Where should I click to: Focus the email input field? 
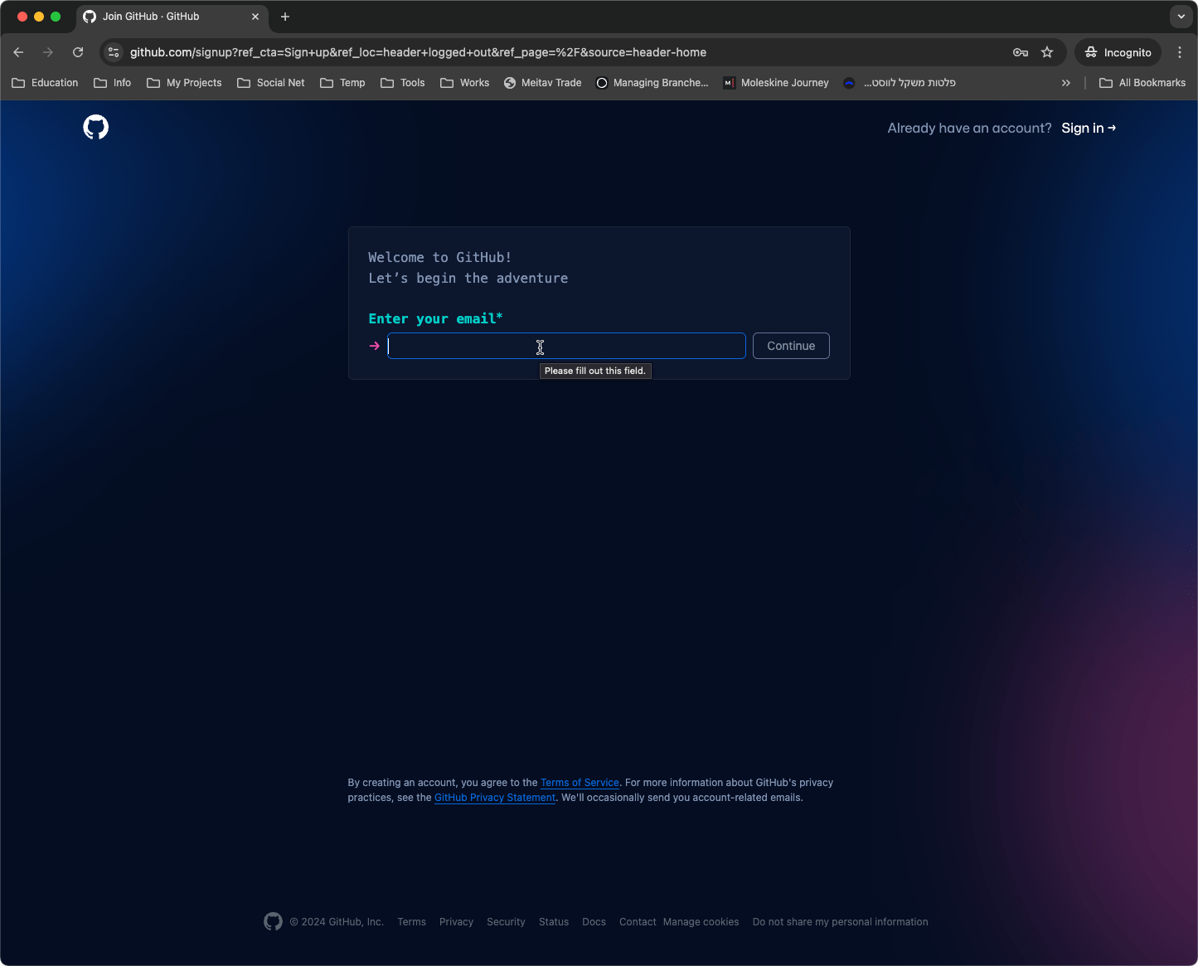tap(566, 346)
